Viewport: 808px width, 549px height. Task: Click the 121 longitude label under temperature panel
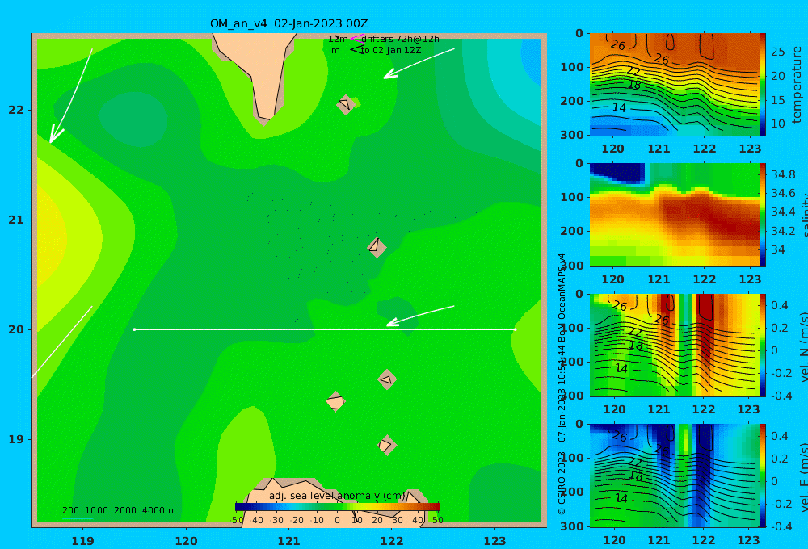(x=659, y=149)
